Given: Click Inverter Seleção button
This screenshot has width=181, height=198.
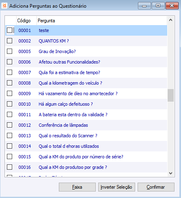Looking at the screenshot, I should tap(116, 187).
